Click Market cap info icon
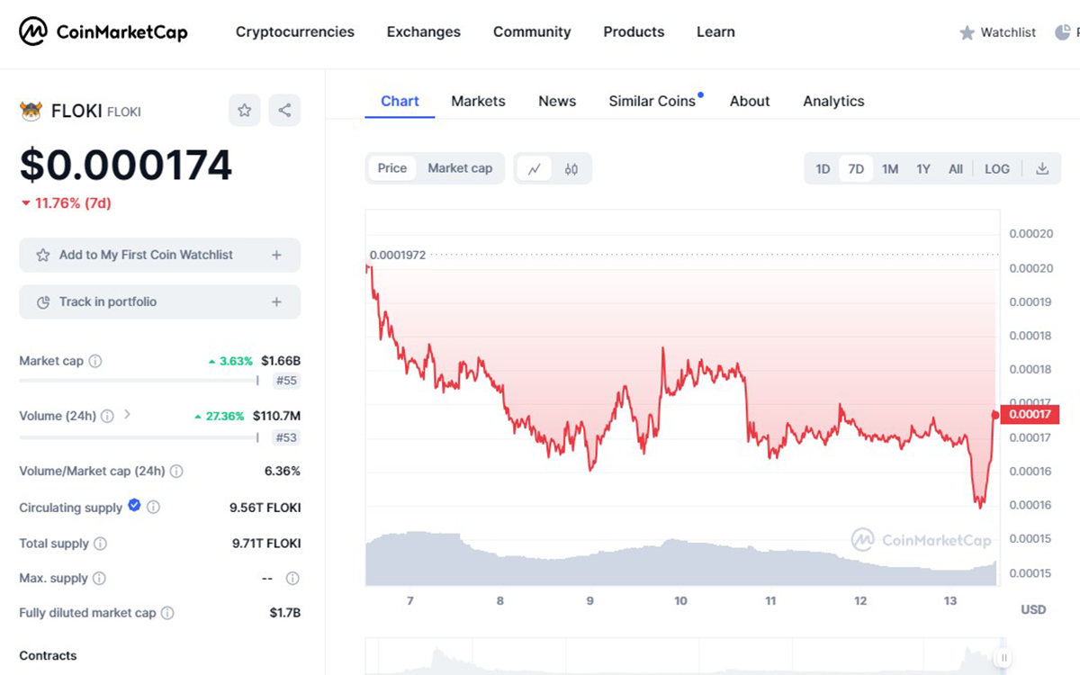 [95, 361]
